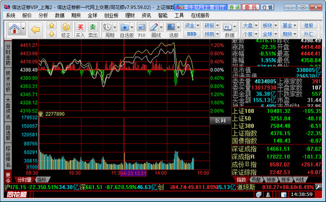Expand the 画线 dropdown arrow
The height and width of the screenshot is (202, 326).
point(161,27)
